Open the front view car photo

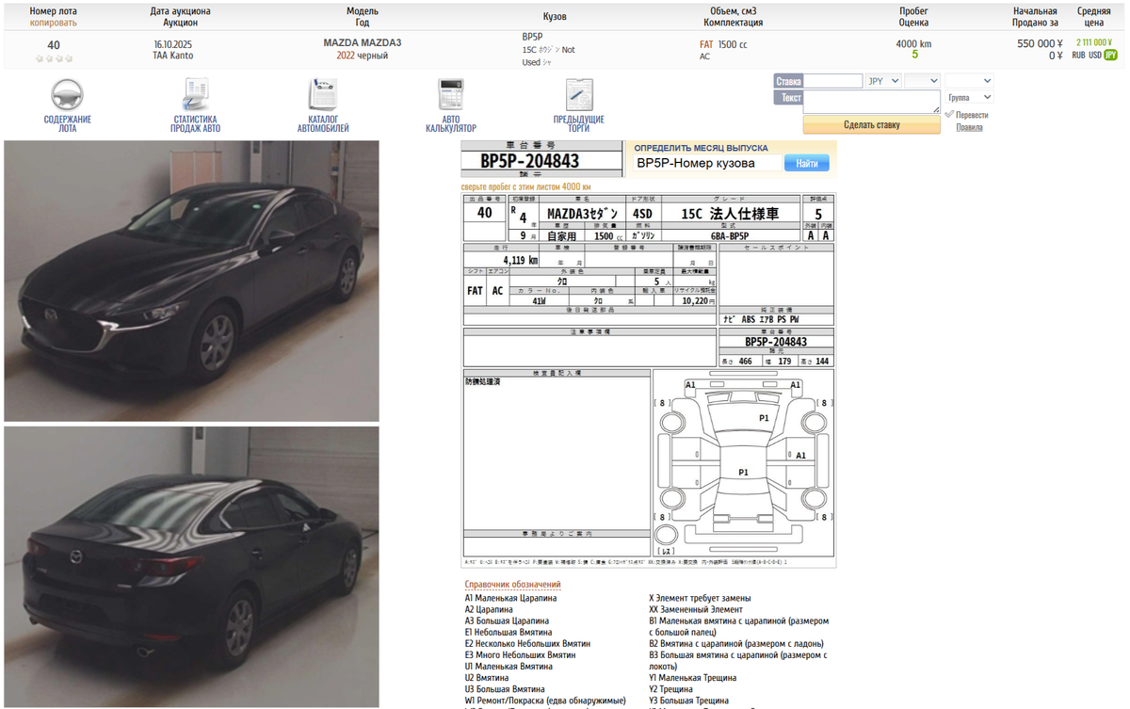[x=191, y=281]
